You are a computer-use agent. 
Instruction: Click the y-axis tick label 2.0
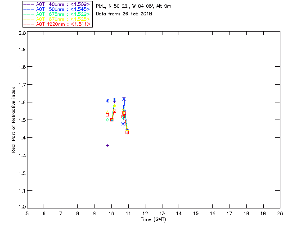[x=22, y=33]
